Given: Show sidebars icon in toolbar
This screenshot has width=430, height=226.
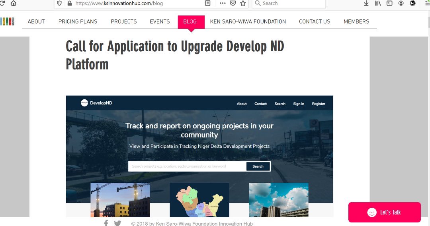Looking at the screenshot, I should (x=389, y=3).
